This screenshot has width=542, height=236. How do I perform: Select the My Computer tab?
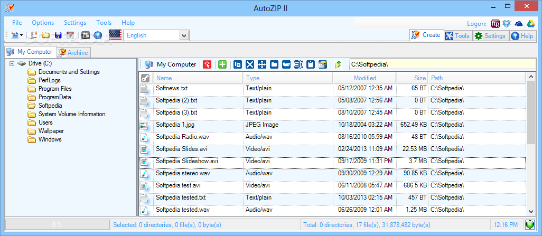click(x=30, y=52)
